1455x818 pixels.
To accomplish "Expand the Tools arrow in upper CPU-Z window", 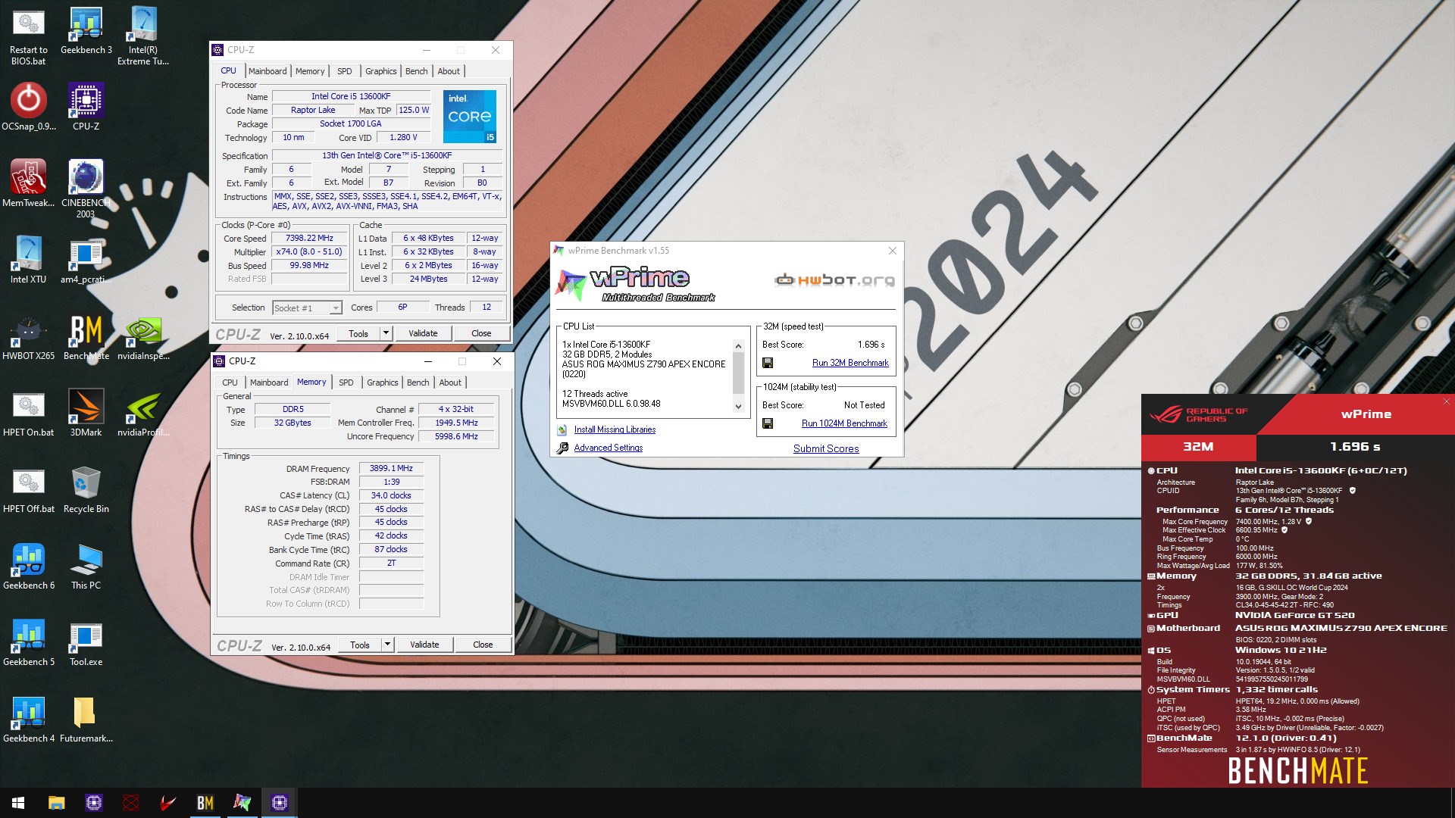I will 386,333.
